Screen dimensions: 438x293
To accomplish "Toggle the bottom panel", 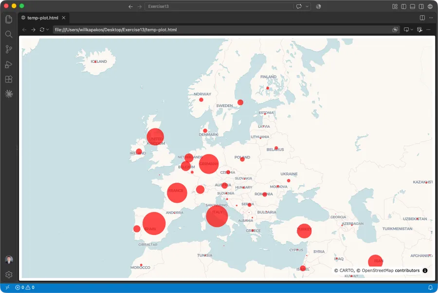I will [x=412, y=6].
